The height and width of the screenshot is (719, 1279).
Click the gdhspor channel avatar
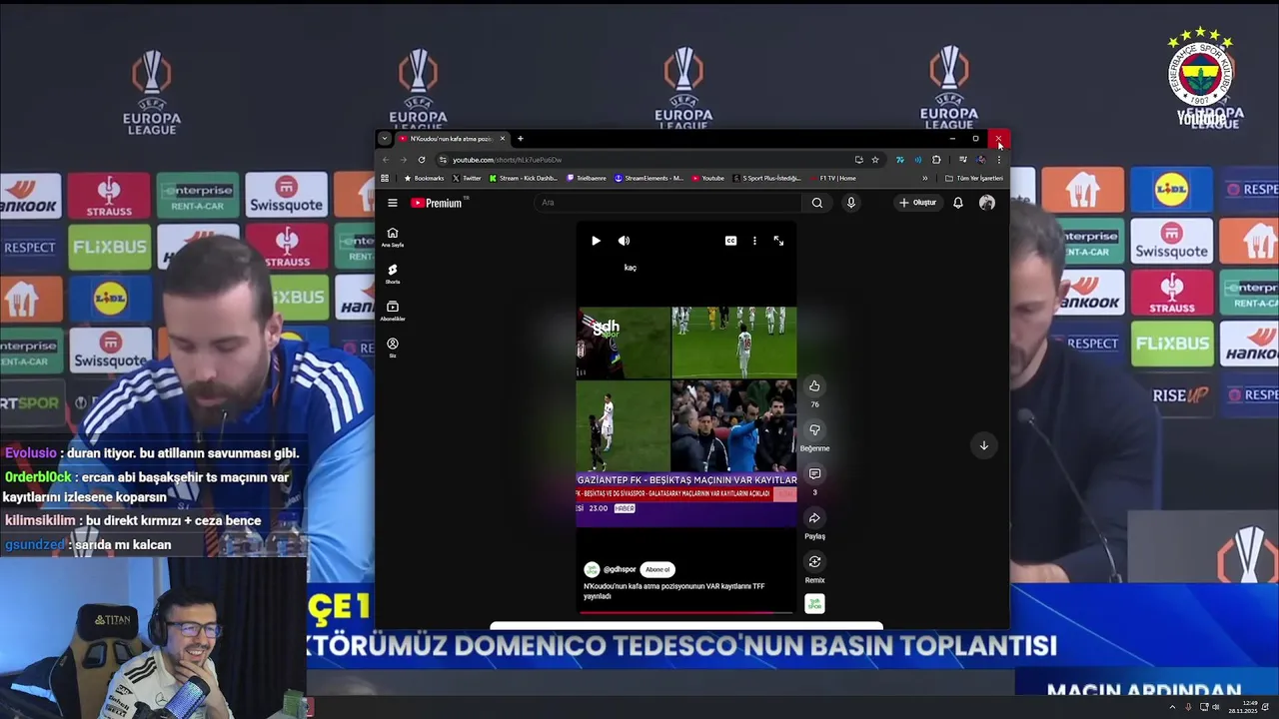click(592, 569)
